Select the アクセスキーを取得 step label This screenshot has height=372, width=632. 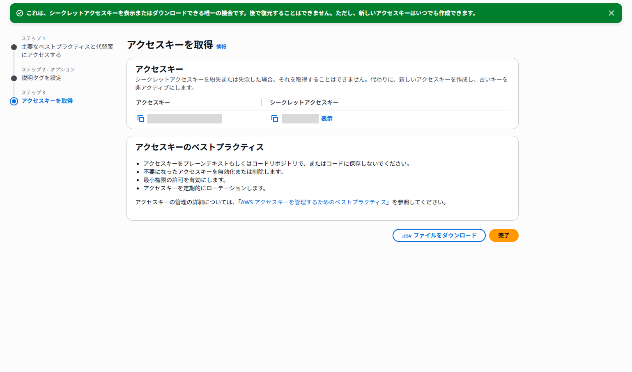(x=47, y=101)
